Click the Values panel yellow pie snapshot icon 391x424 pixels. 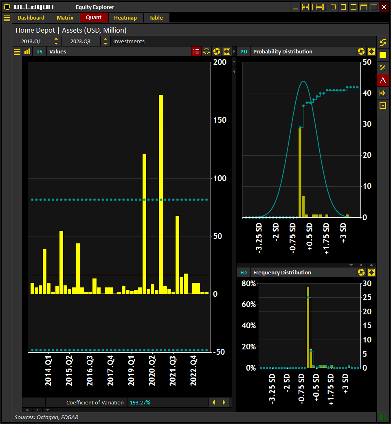[217, 51]
